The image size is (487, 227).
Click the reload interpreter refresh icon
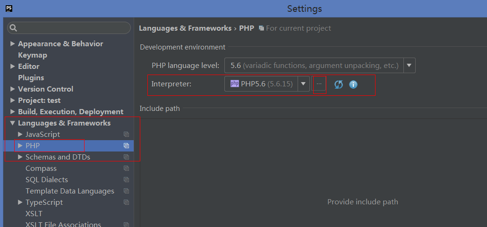(339, 84)
